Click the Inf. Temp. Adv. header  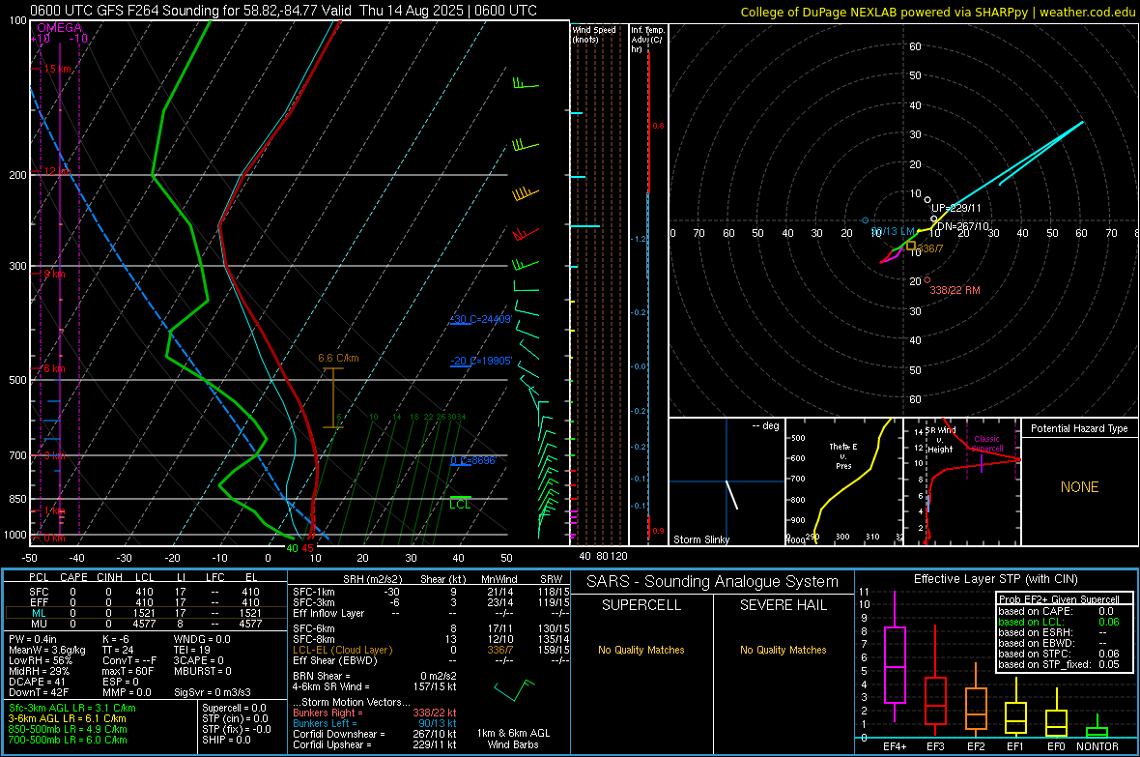(647, 40)
